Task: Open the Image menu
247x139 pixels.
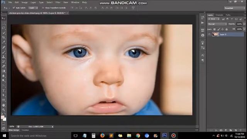Action: click(x=24, y=2)
